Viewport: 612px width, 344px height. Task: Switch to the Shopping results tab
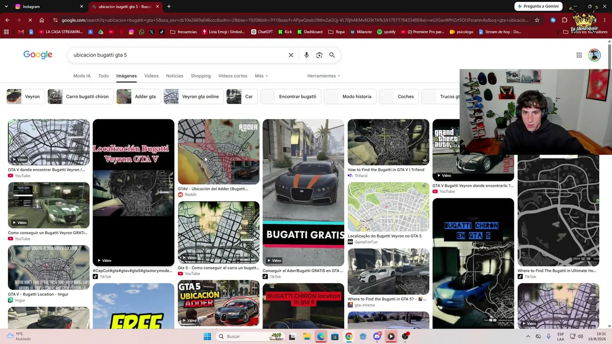click(201, 76)
